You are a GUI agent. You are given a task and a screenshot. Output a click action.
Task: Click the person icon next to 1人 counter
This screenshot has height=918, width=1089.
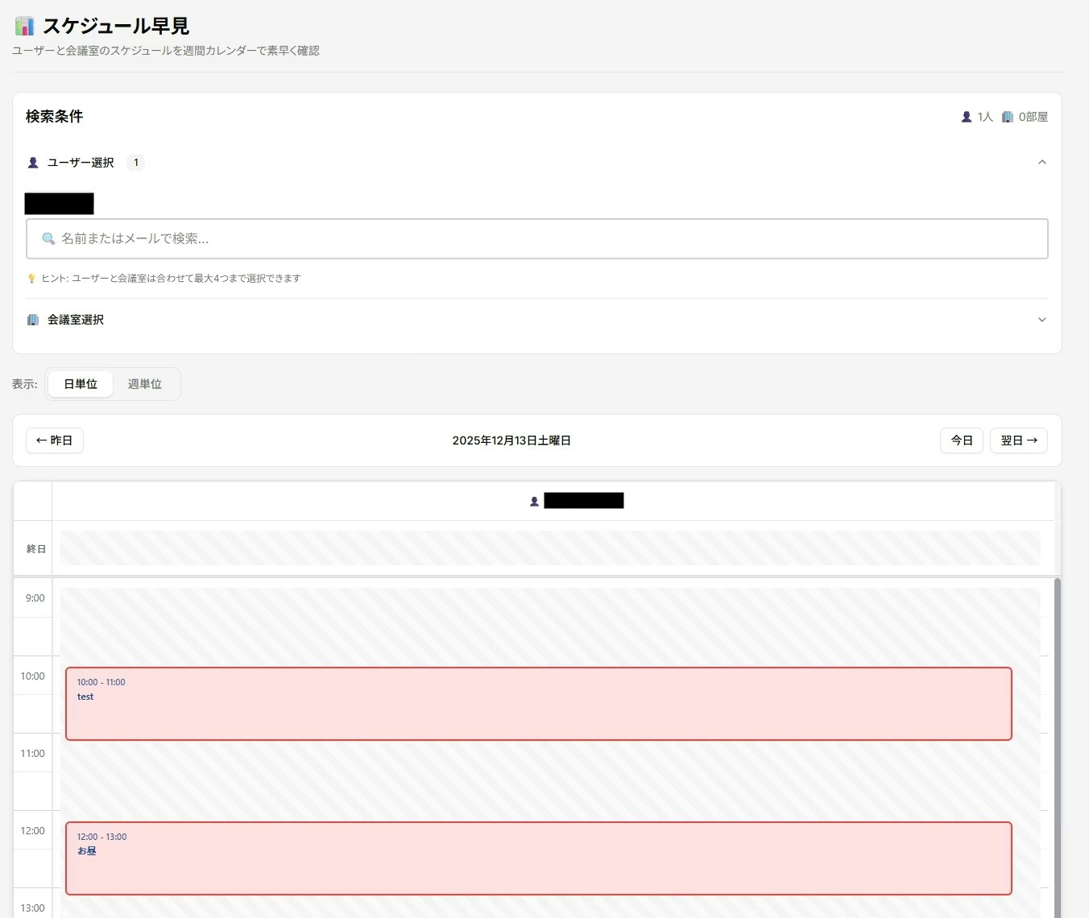point(965,117)
